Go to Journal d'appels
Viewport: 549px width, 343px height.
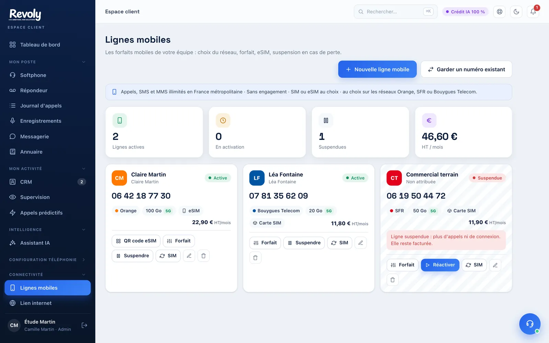tap(48, 106)
